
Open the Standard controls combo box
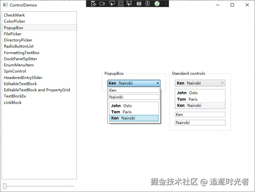pyautogui.click(x=200, y=83)
